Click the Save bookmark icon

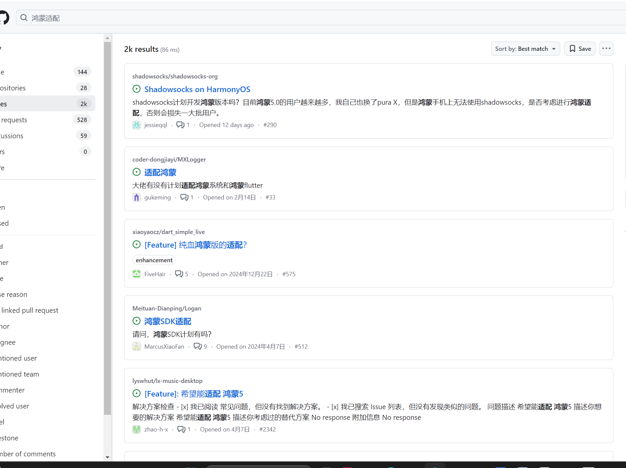pyautogui.click(x=572, y=49)
